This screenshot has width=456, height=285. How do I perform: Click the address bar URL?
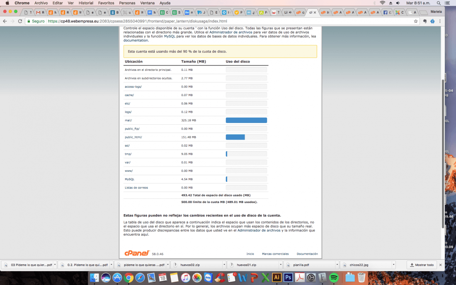[137, 21]
